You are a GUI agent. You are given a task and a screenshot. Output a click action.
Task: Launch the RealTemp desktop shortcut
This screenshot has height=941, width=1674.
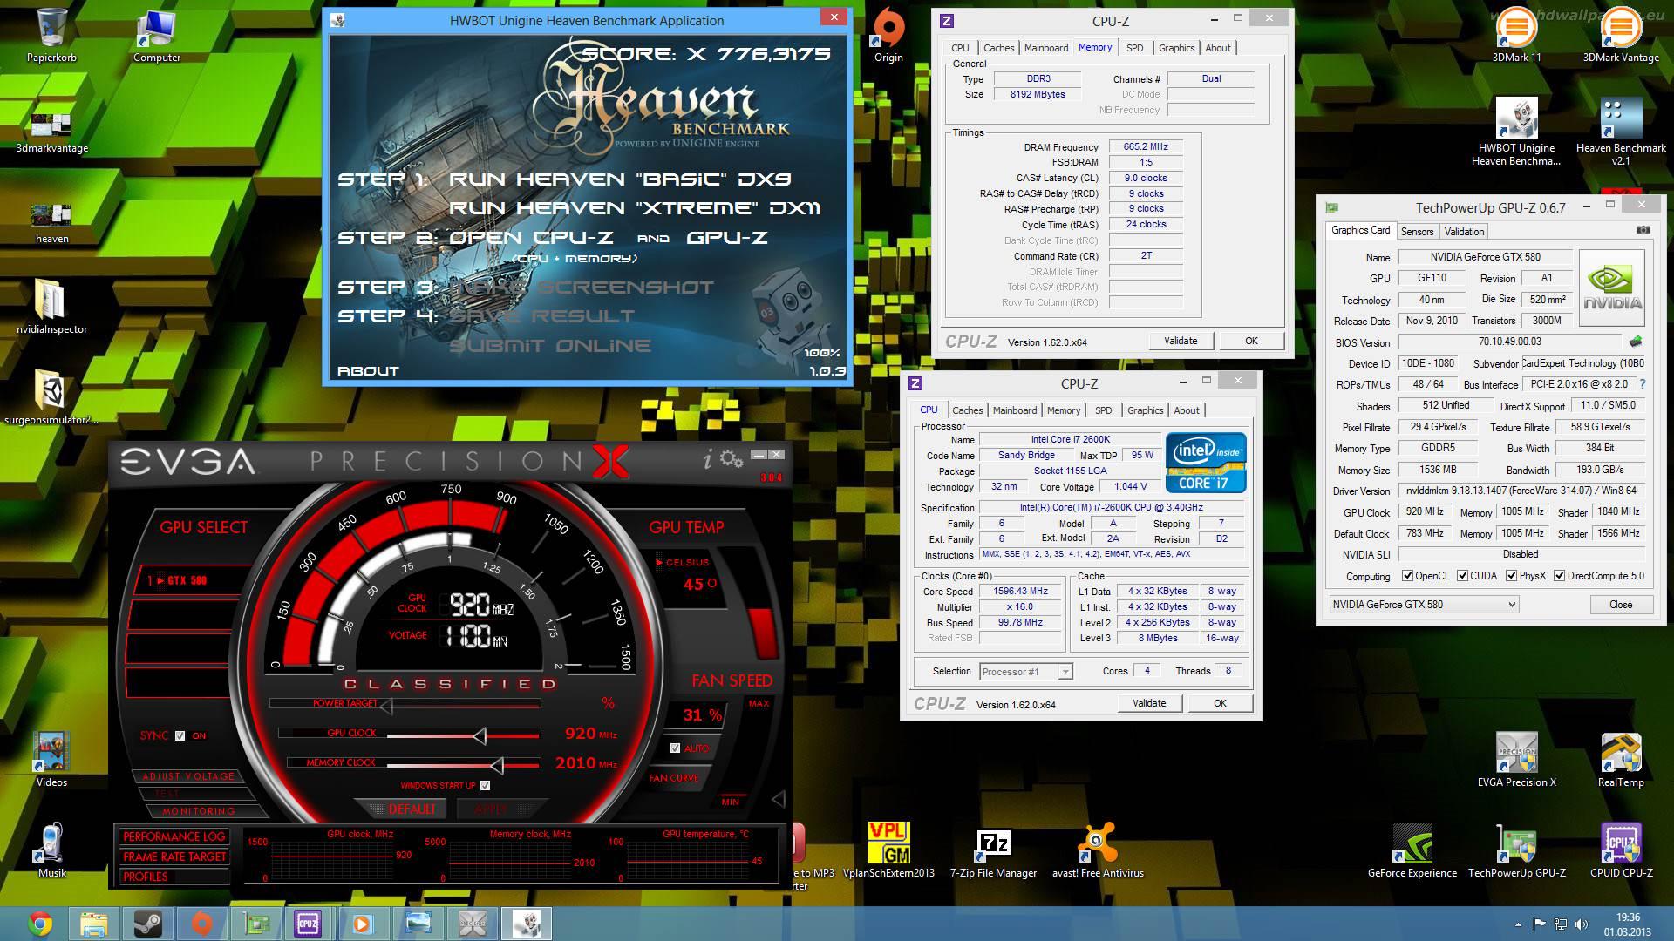[1621, 760]
